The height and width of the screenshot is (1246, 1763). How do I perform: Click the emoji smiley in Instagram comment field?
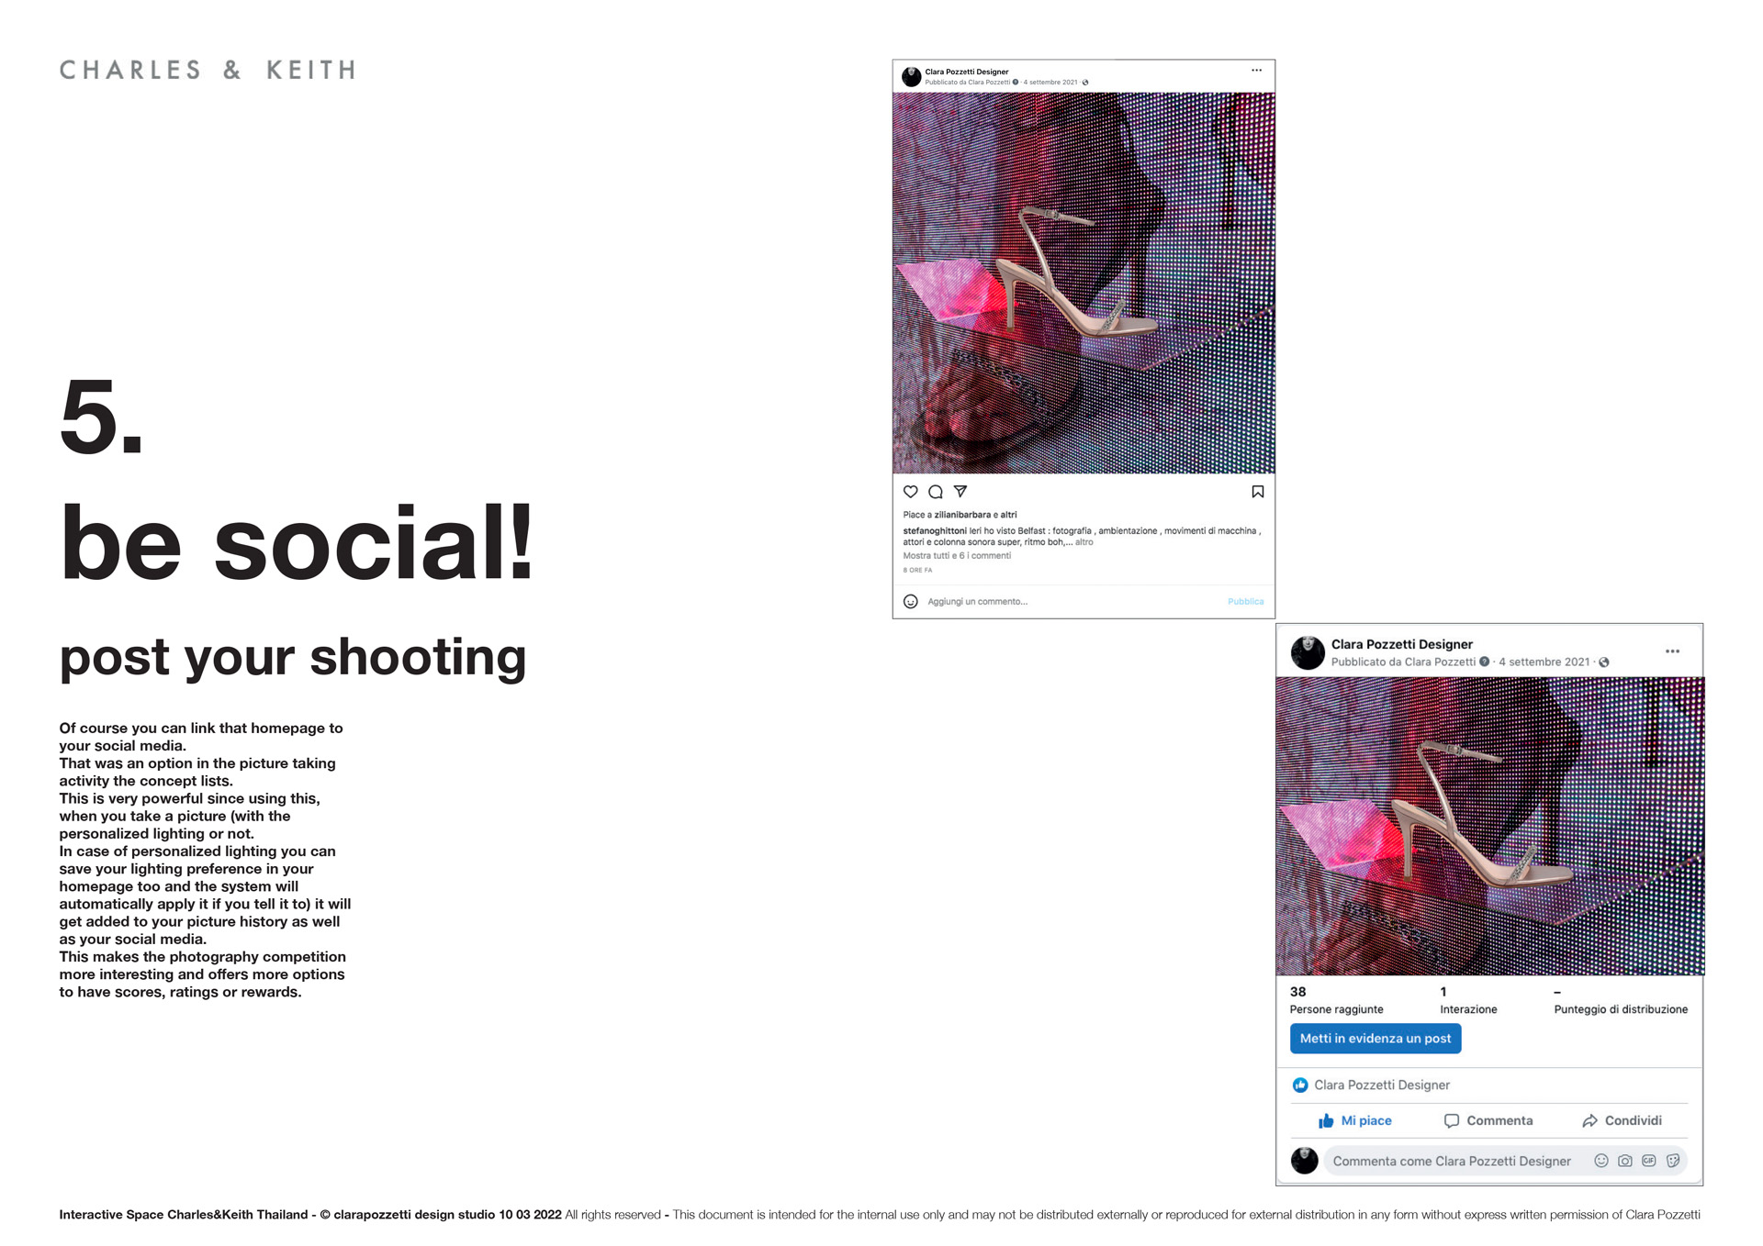click(x=910, y=602)
